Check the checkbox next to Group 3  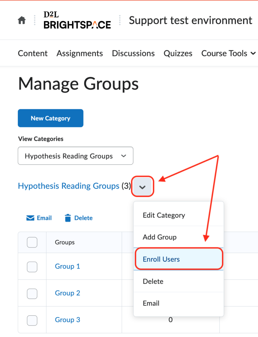click(32, 320)
